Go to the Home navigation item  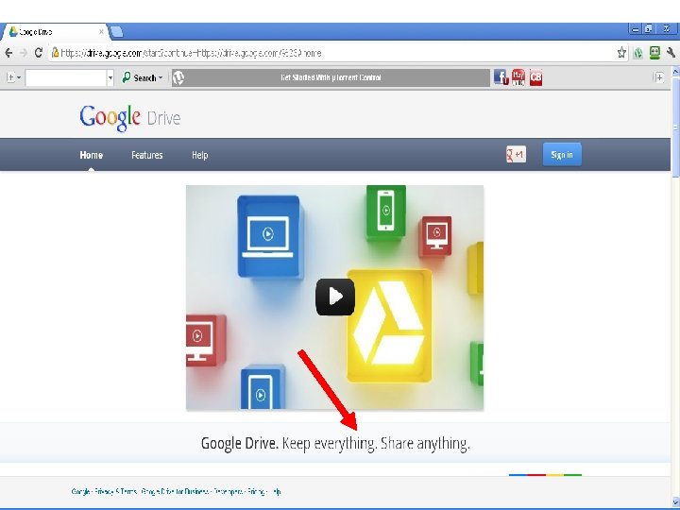91,155
